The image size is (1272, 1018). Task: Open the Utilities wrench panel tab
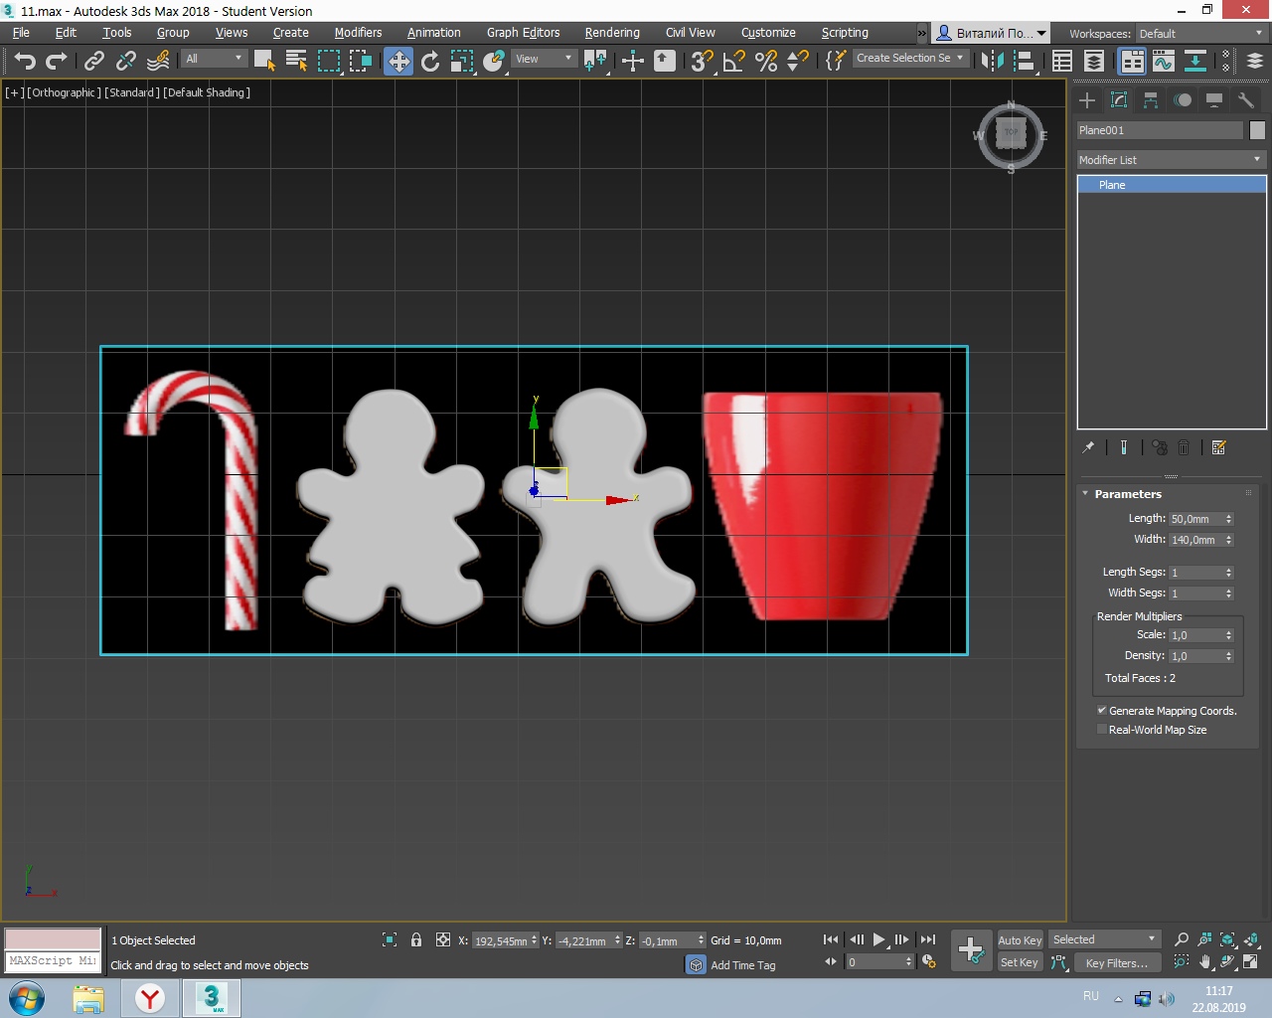click(x=1246, y=100)
